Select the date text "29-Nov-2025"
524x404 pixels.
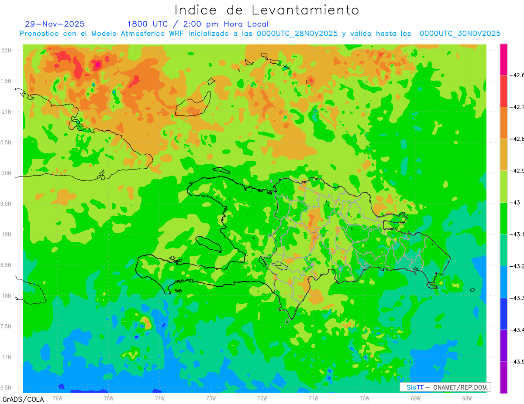55,24
